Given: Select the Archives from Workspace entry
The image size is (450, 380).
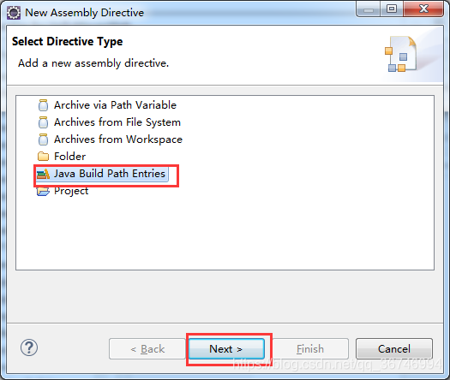Looking at the screenshot, I should tap(118, 140).
